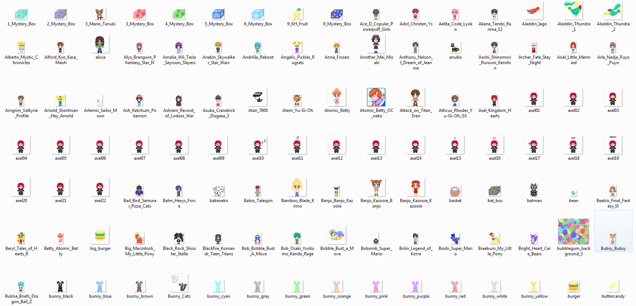This screenshot has height=306, width=636.
Task: Click the "Akane_Tendo_Ranma_12" file name
Action: click(495, 26)
